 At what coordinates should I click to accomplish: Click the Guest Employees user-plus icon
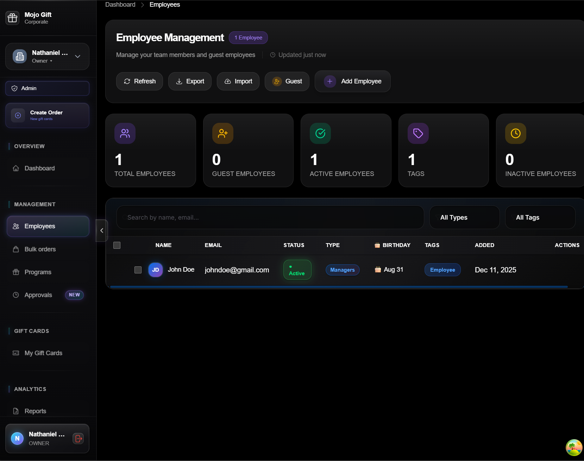(x=223, y=133)
